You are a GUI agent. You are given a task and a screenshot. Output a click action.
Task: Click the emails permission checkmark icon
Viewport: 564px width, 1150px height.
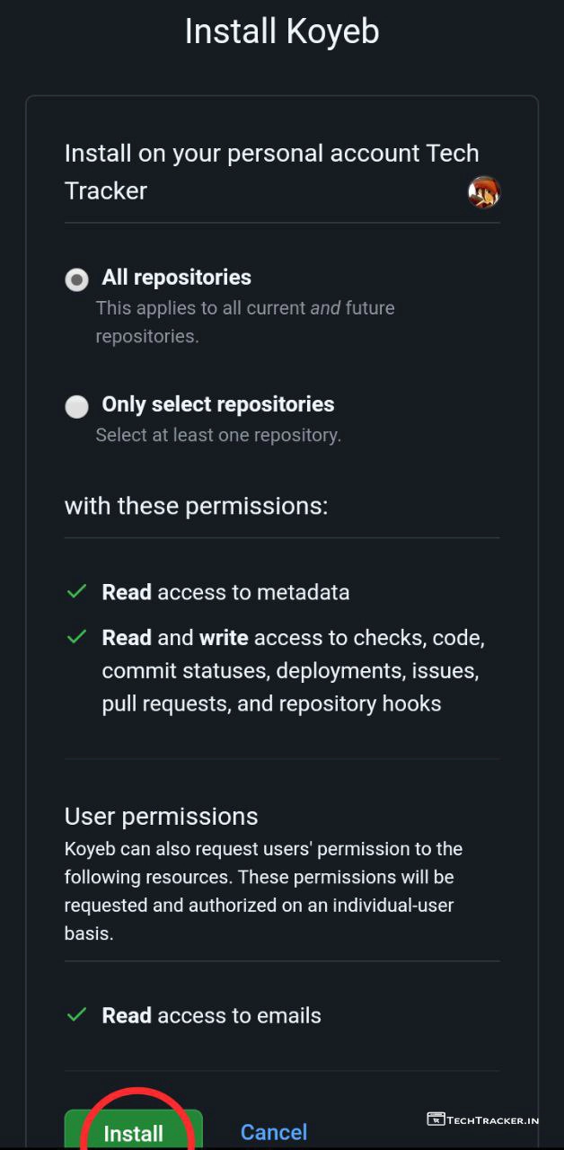point(77,1015)
